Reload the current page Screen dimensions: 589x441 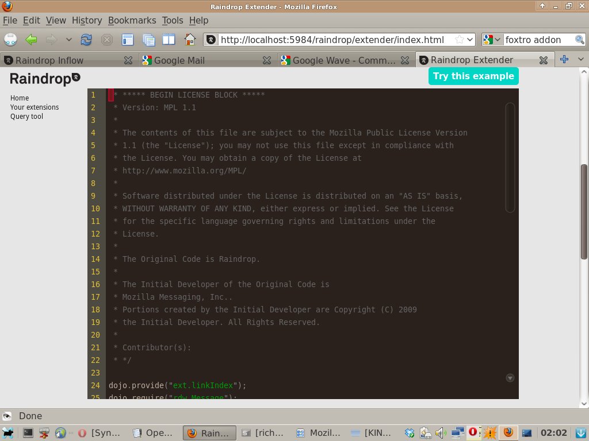(x=86, y=40)
